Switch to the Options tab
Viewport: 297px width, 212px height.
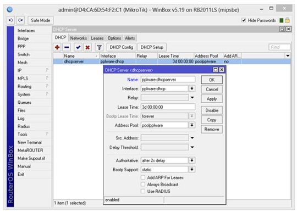[x=114, y=38]
